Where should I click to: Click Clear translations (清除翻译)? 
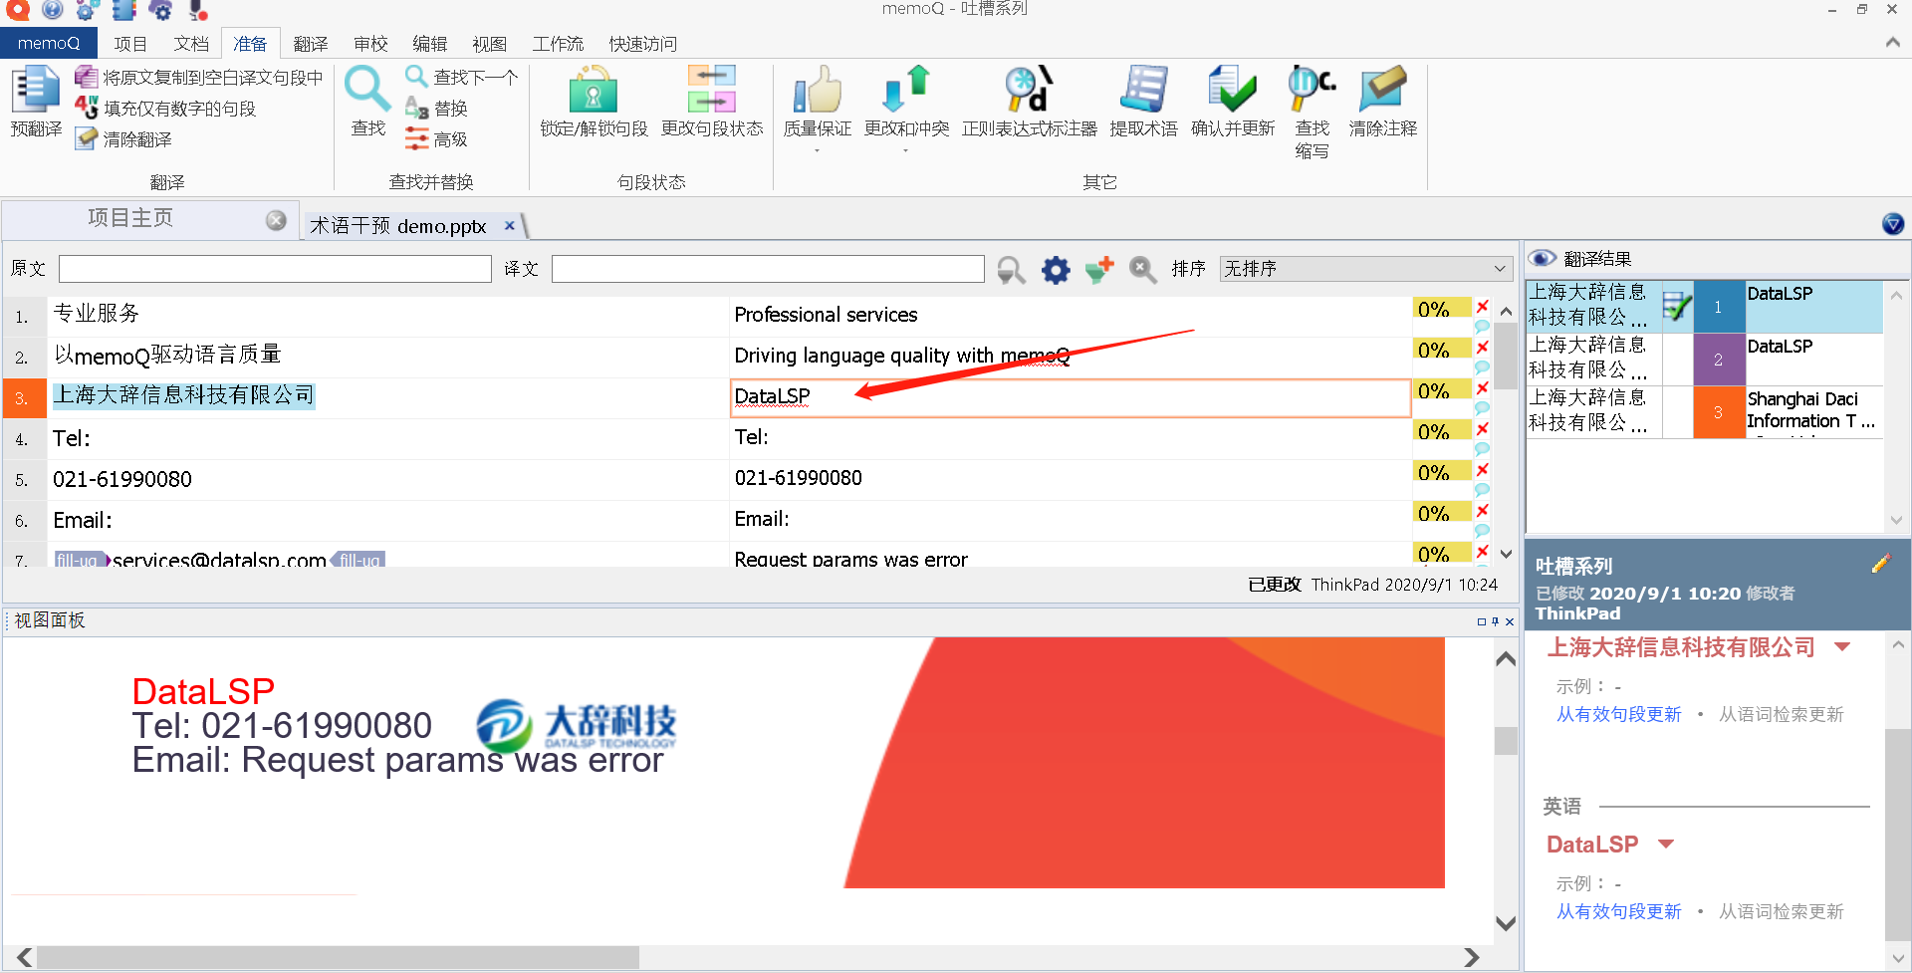(x=124, y=138)
